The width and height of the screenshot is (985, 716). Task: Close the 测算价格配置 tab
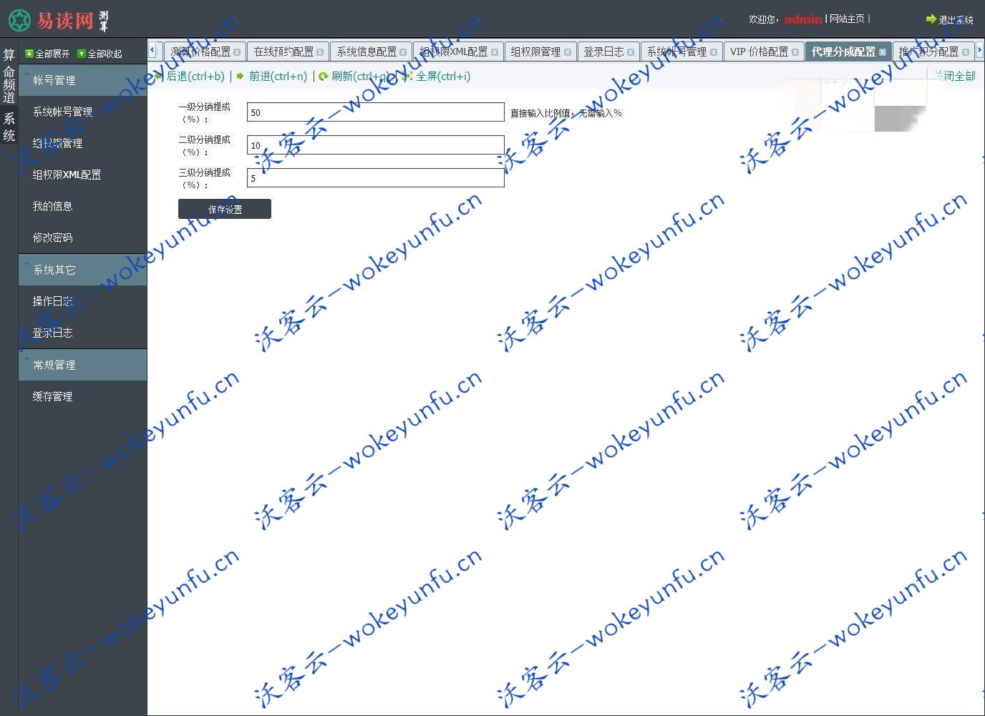[237, 52]
